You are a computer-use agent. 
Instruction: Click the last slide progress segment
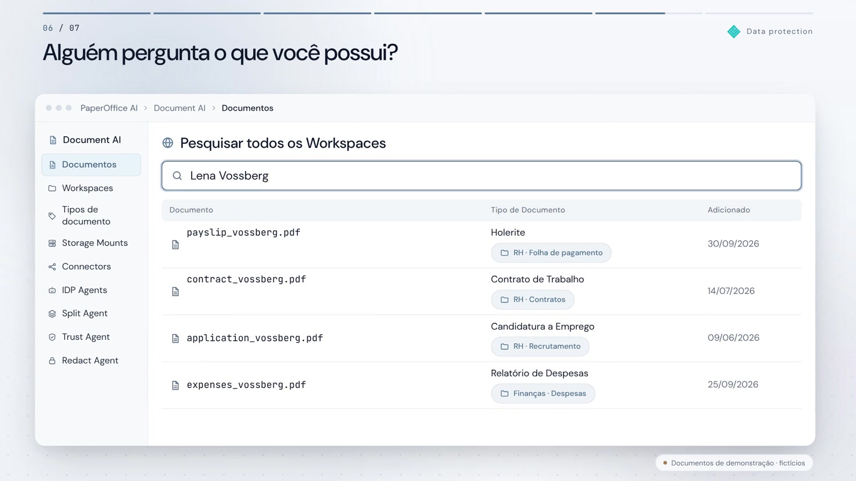pyautogui.click(x=759, y=13)
